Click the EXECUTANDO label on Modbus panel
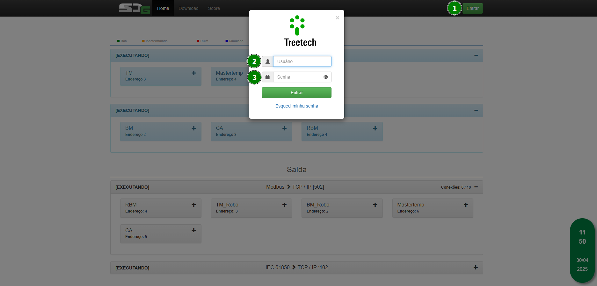 (x=132, y=187)
